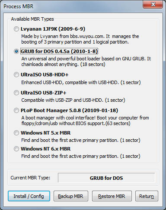Image resolution: width=166 pixels, height=210 pixels.
Task: Click the UltraISO USB-ZIP+ label text
Action: click(44, 93)
